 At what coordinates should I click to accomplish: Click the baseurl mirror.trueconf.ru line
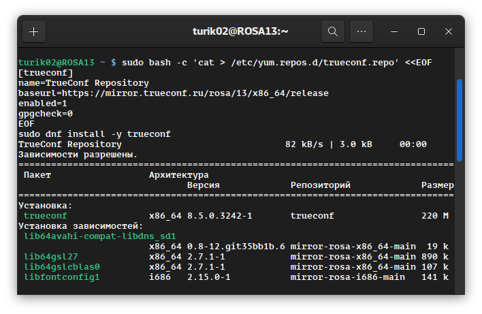pos(174,93)
